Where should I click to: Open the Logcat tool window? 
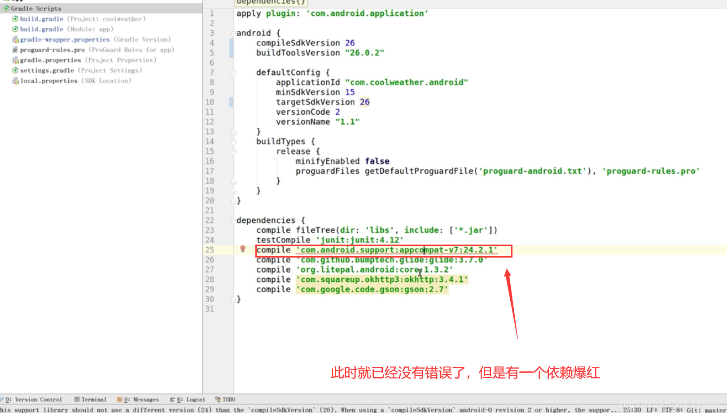(188, 400)
